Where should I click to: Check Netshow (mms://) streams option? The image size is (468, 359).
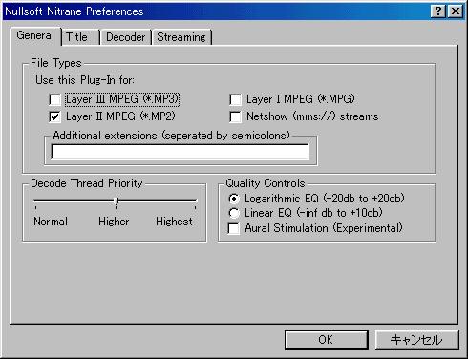click(235, 116)
